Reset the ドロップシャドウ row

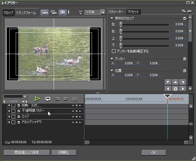19,122
